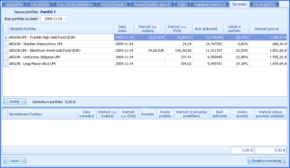Click the 34,06 EUR value cell
Screen dimensions: 290x168
[150, 50]
